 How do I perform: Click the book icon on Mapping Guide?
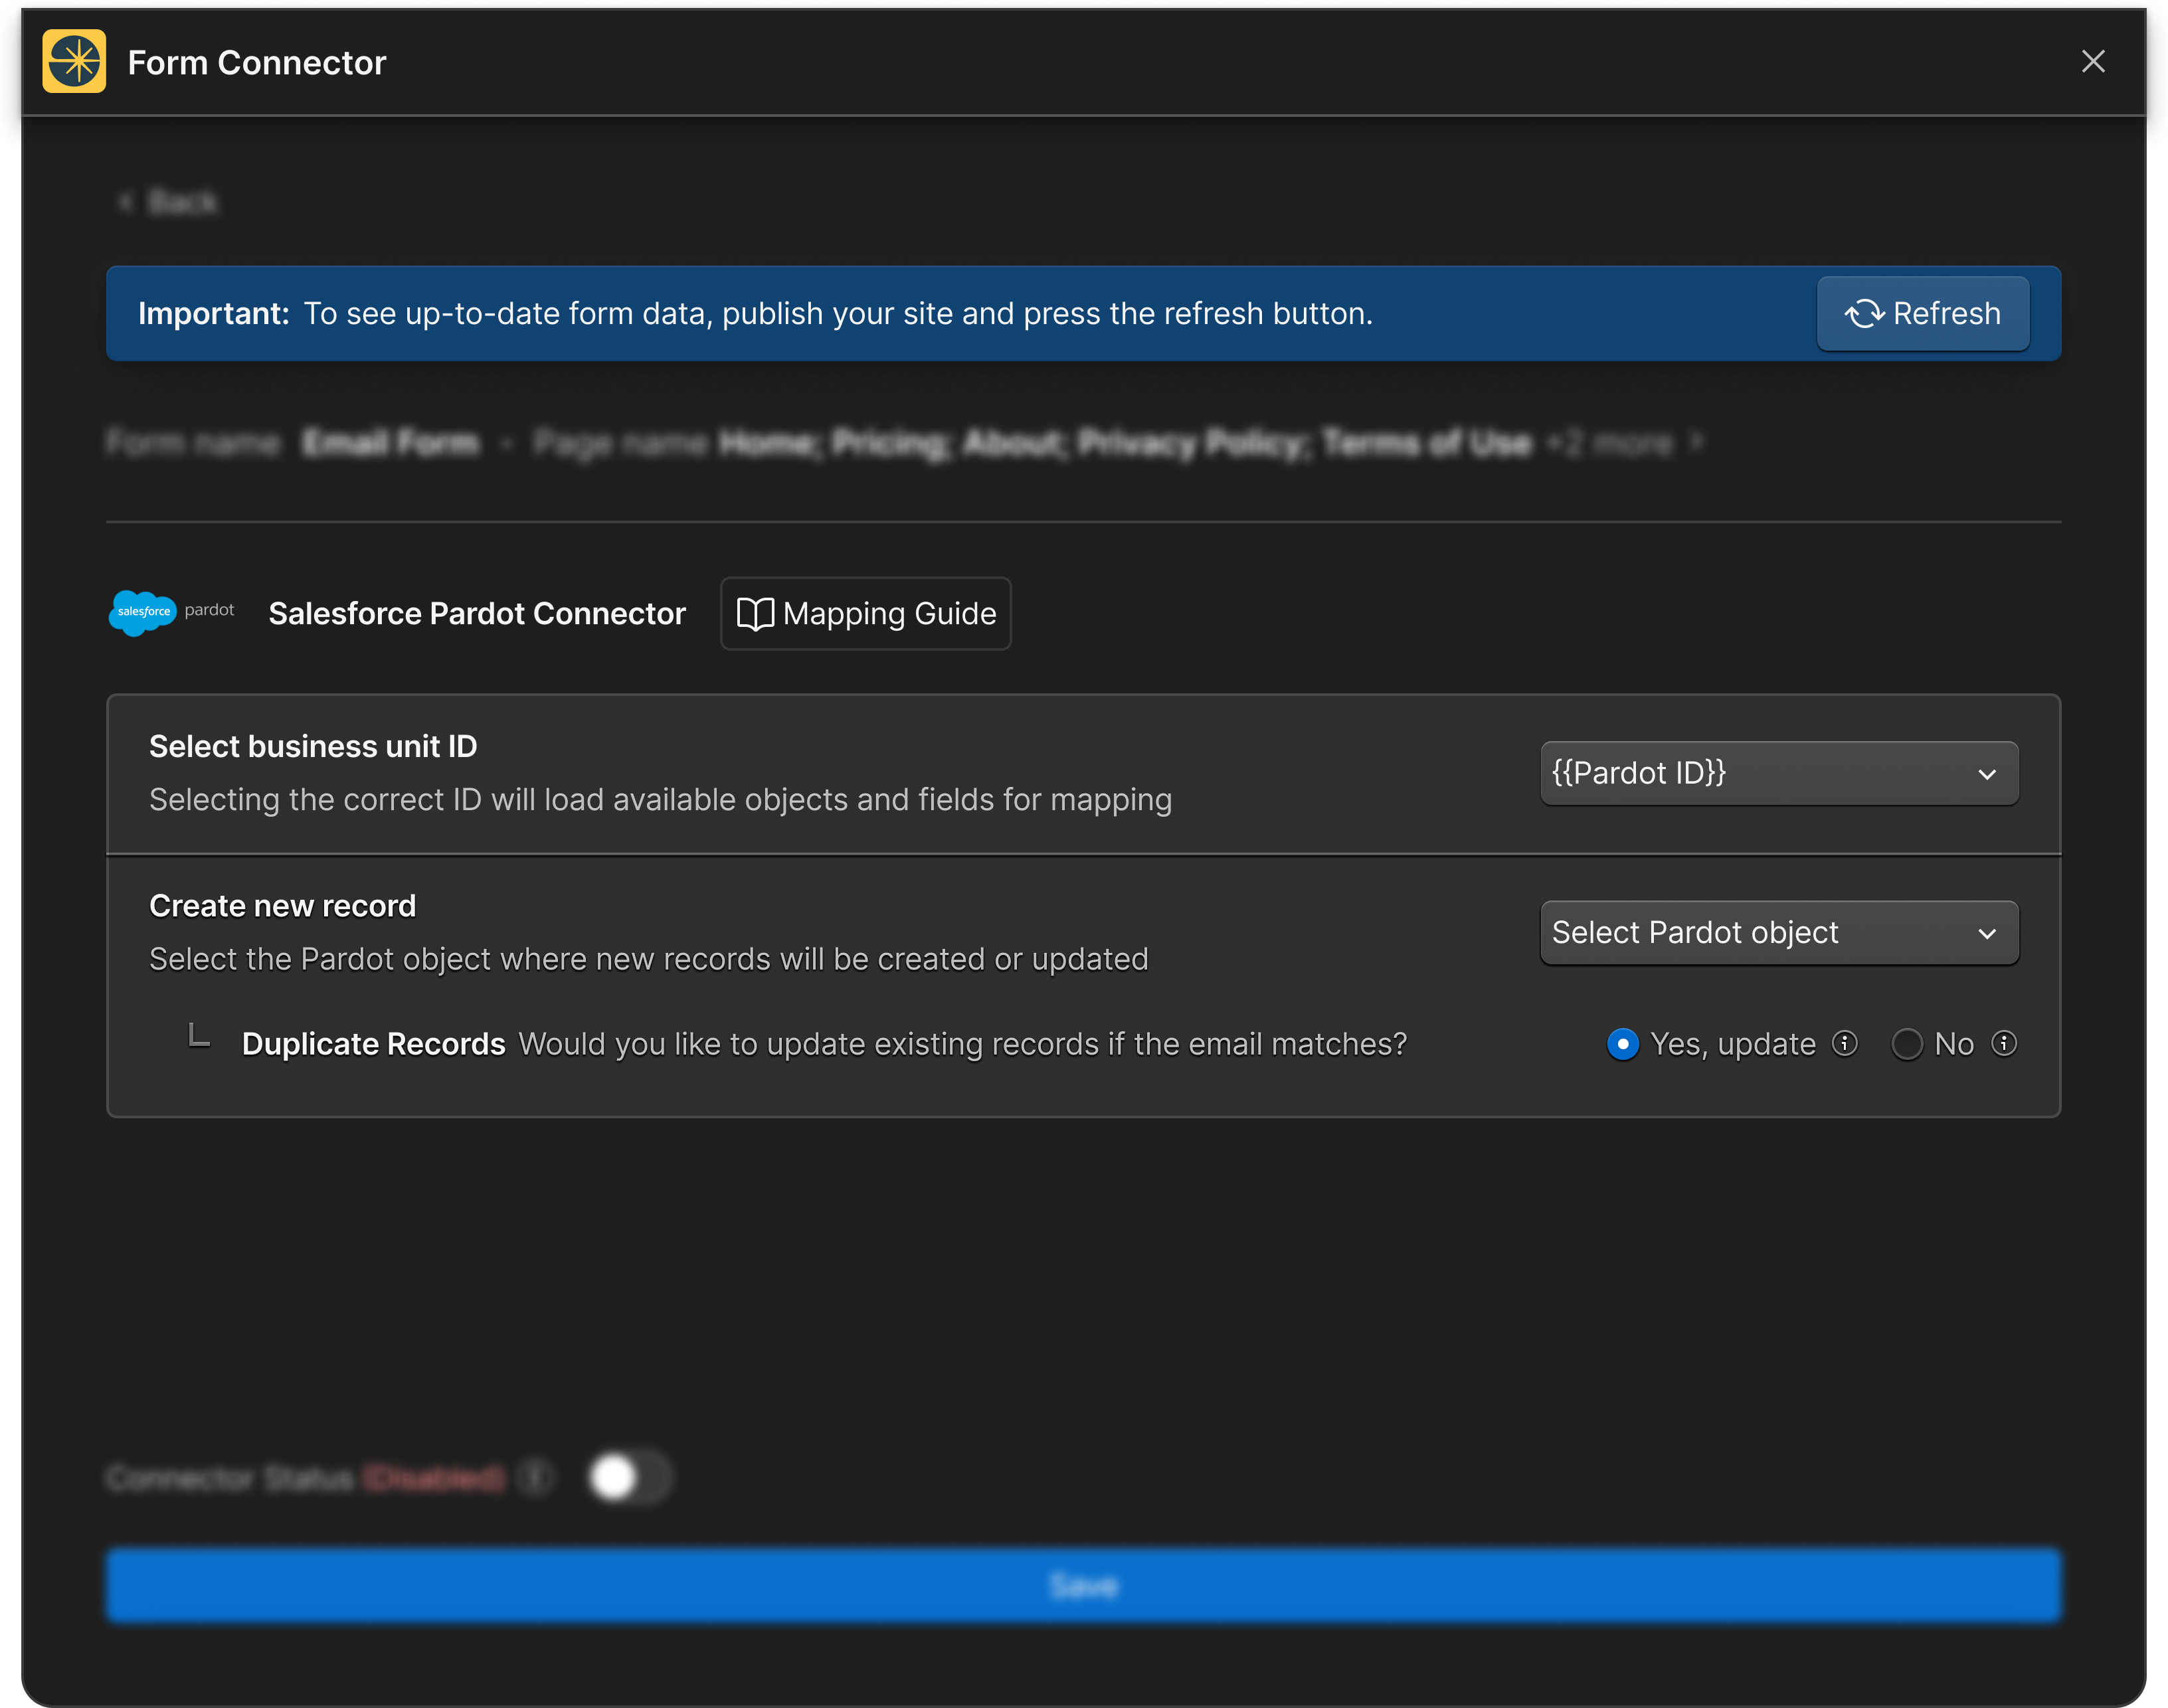(755, 614)
